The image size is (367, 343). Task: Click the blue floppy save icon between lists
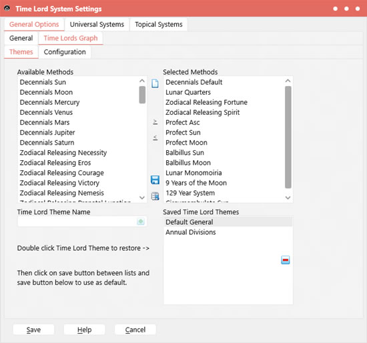[x=155, y=180]
